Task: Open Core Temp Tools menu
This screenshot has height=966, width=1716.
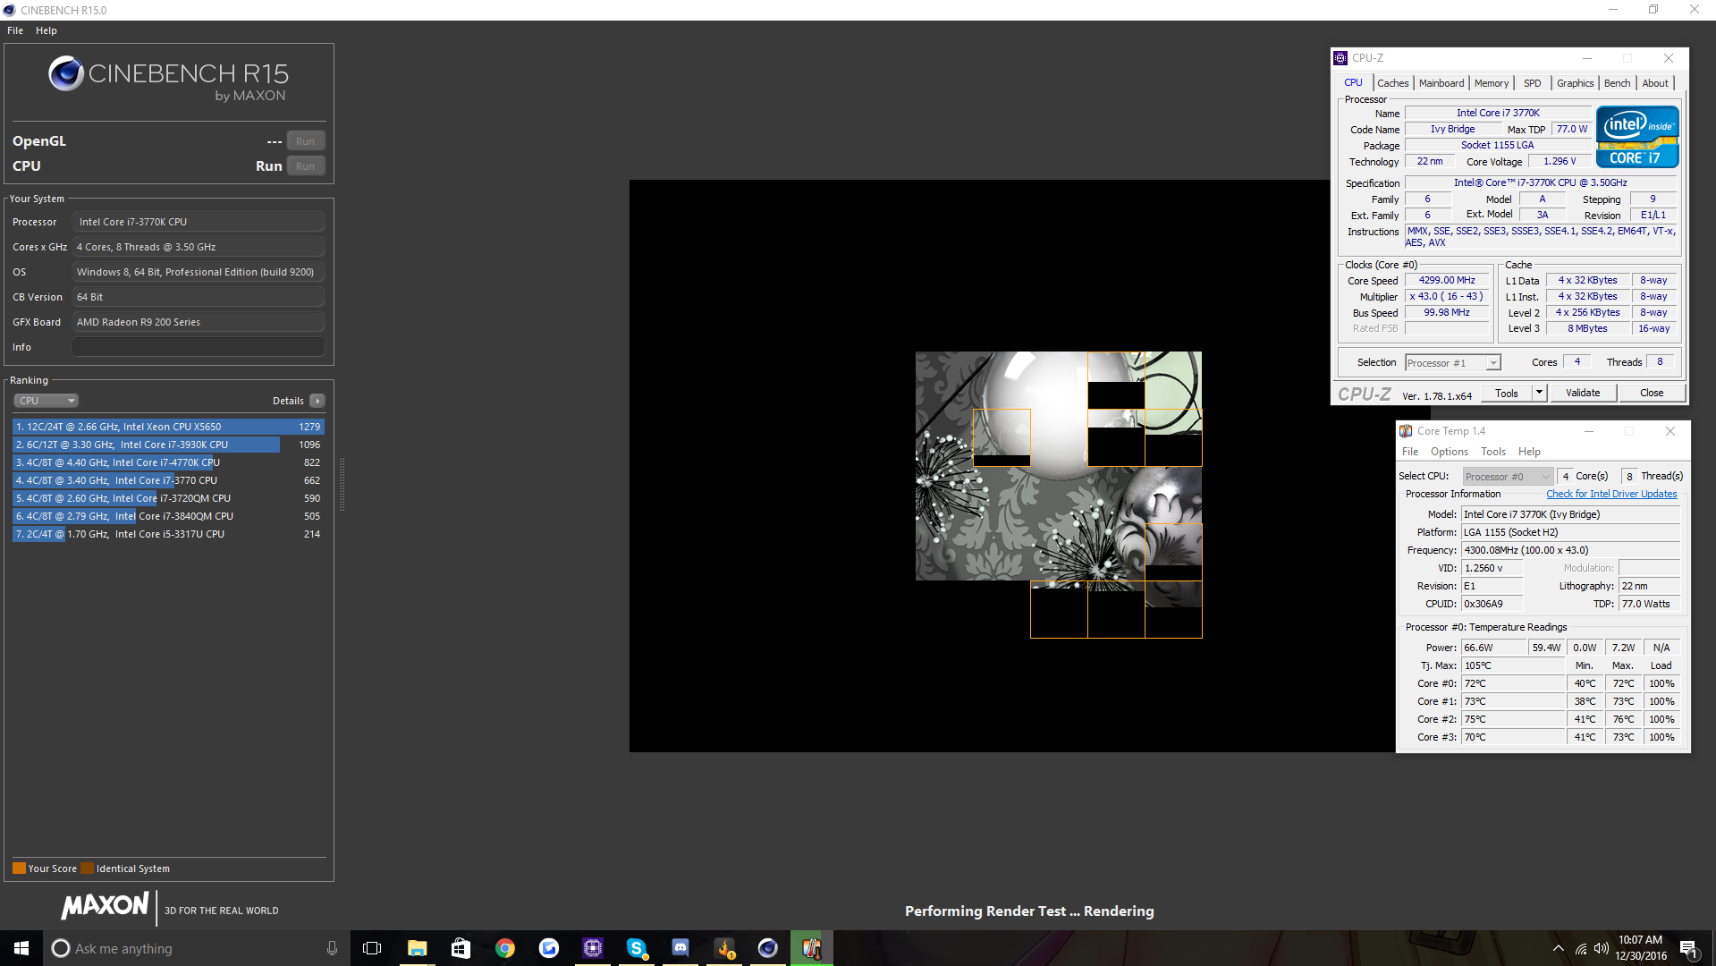Action: [1493, 452]
